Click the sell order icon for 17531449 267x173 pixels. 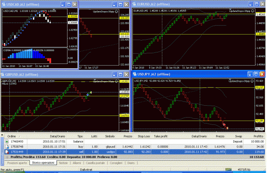click(x=7, y=152)
